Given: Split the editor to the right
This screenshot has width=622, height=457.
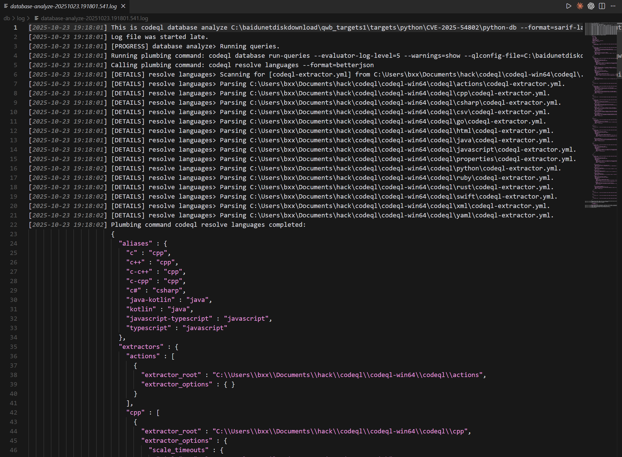Looking at the screenshot, I should point(602,6).
